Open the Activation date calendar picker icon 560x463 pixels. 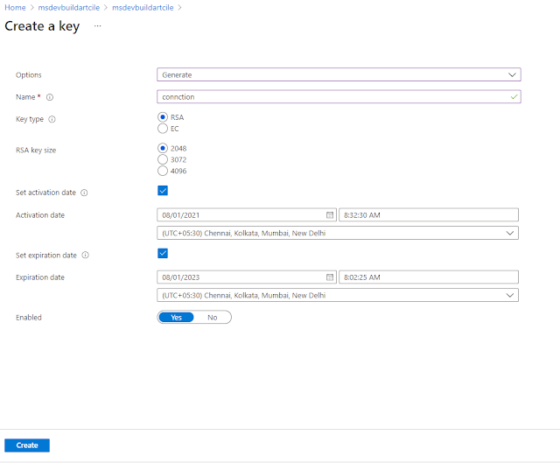coord(330,215)
